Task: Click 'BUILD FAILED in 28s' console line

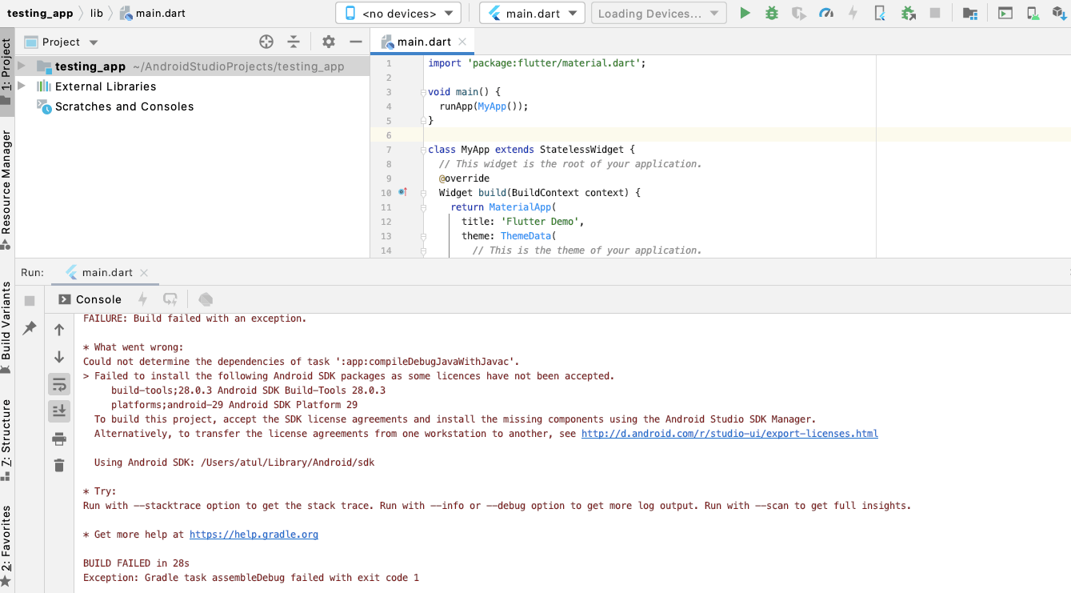Action: click(x=136, y=563)
